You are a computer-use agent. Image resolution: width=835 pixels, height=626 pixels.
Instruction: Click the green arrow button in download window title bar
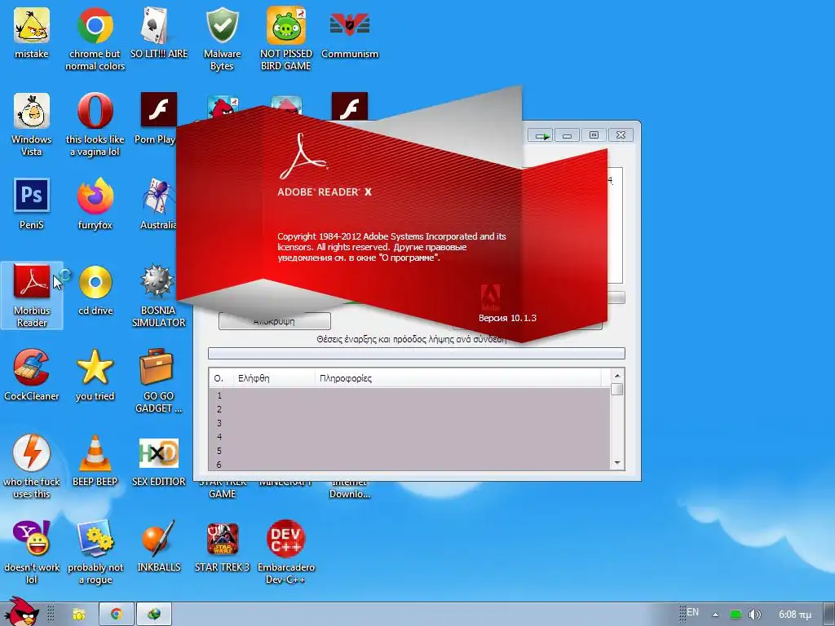click(541, 136)
